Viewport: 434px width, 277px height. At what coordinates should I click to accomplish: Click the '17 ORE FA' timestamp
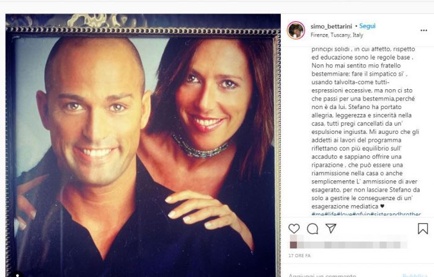[x=299, y=256]
